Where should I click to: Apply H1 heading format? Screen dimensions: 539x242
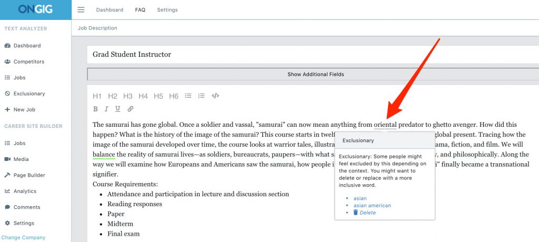pyautogui.click(x=97, y=96)
